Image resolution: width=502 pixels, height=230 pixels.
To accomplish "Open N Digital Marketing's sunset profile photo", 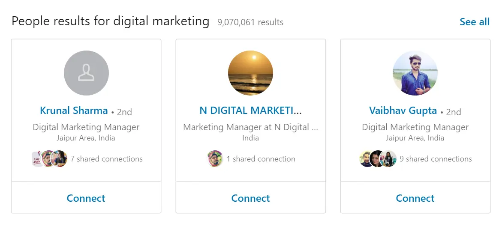I will coord(250,73).
